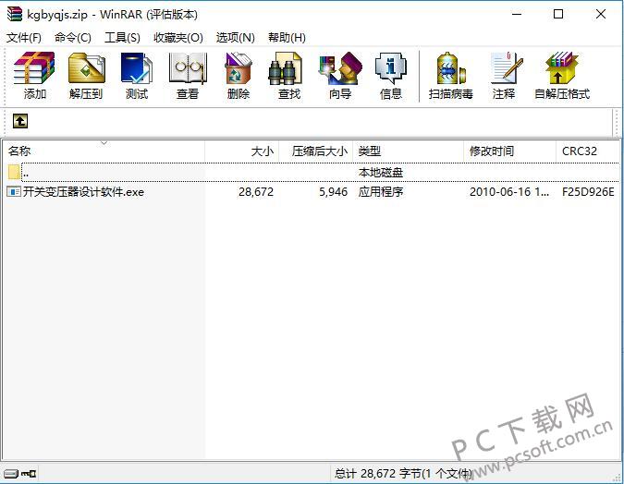
Task: Close the WinRAR window
Action: coord(601,15)
